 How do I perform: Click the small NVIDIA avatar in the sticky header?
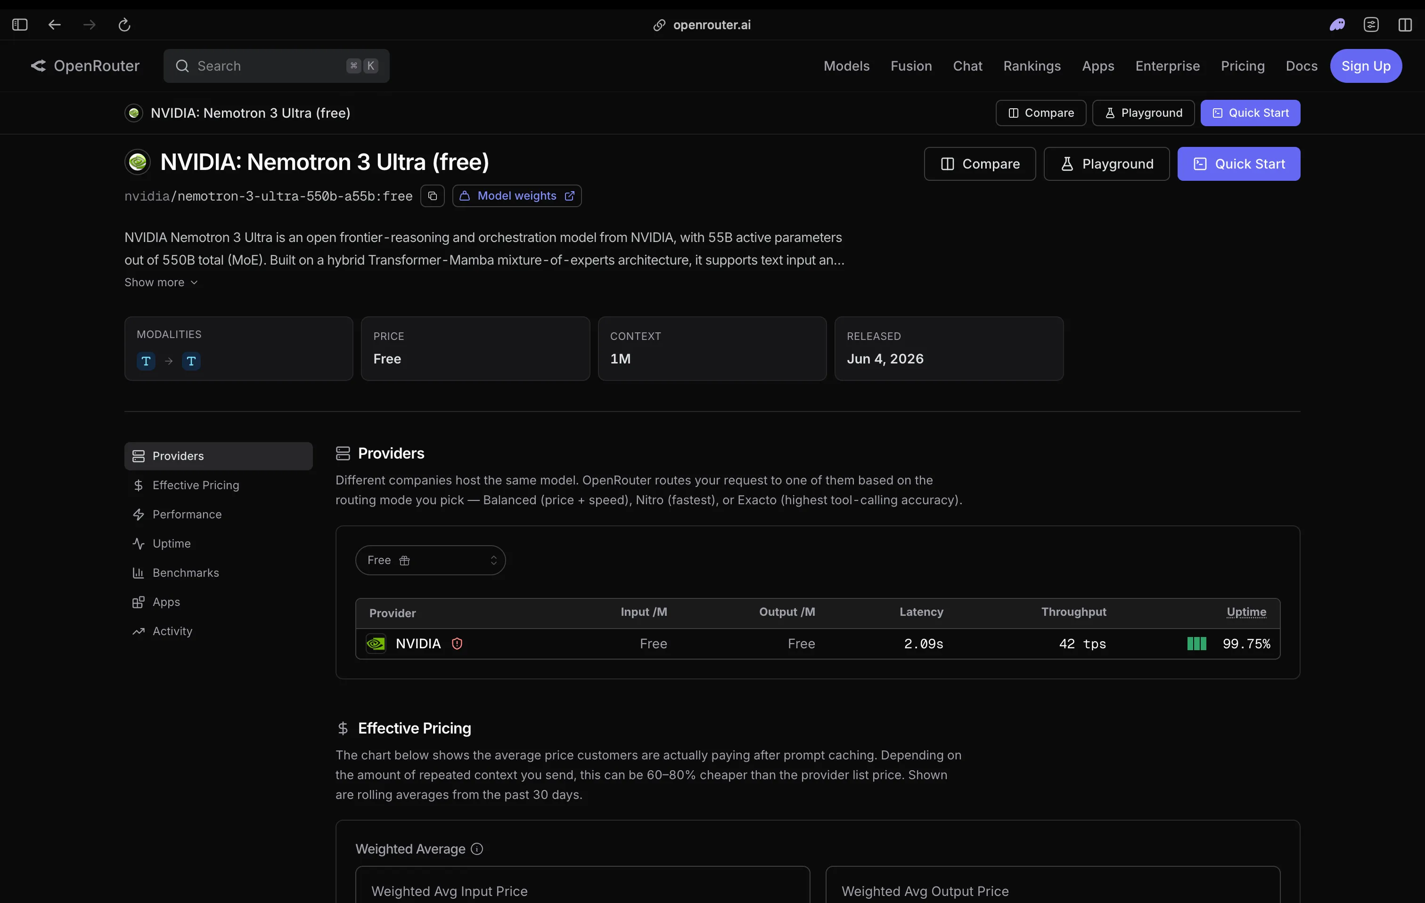point(134,113)
